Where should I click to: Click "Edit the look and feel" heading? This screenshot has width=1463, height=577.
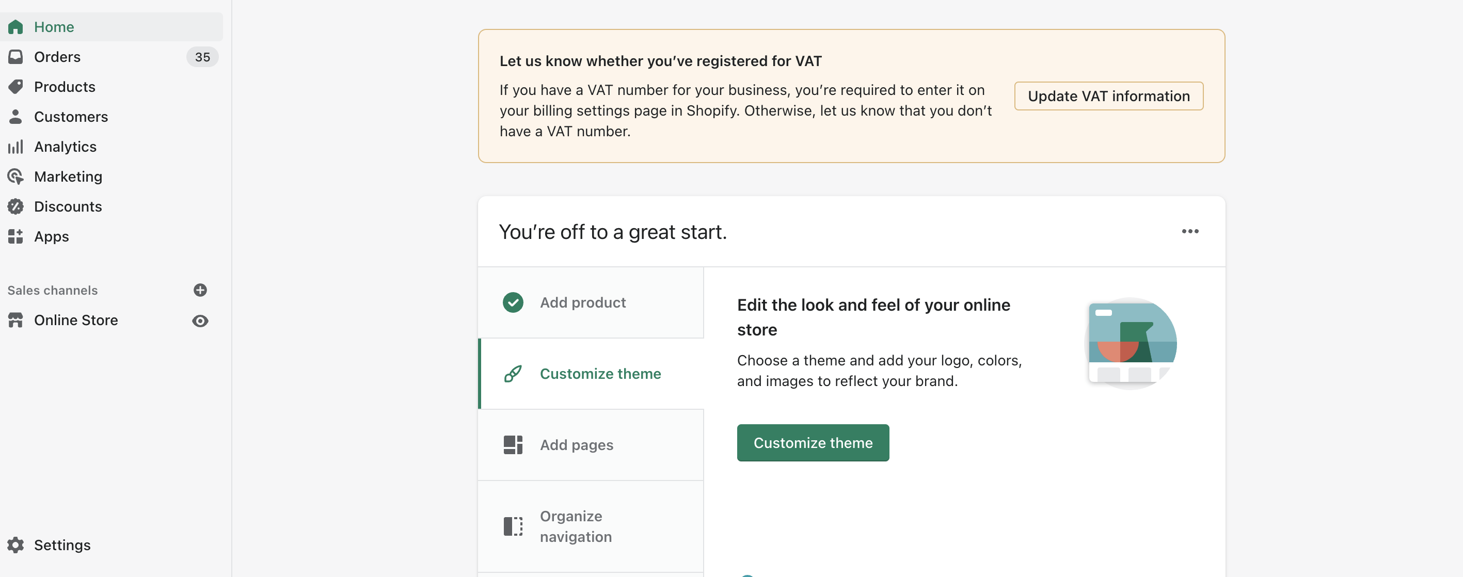click(x=873, y=317)
